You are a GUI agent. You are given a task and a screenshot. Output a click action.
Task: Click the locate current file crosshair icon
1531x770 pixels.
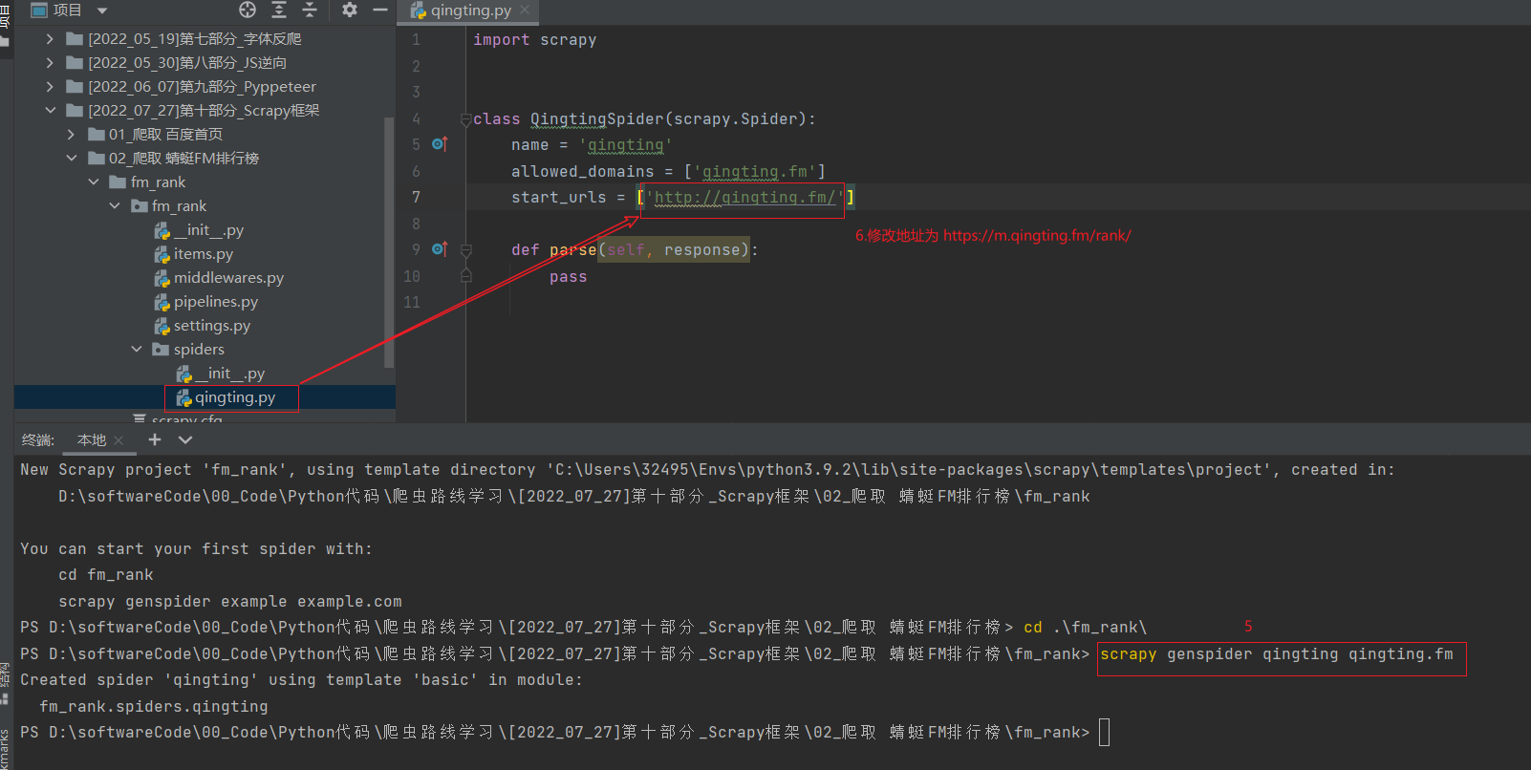coord(248,10)
